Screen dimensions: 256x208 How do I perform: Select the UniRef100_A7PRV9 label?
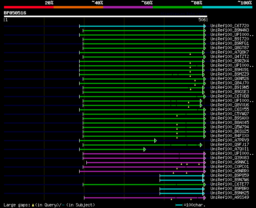[x=230, y=140]
